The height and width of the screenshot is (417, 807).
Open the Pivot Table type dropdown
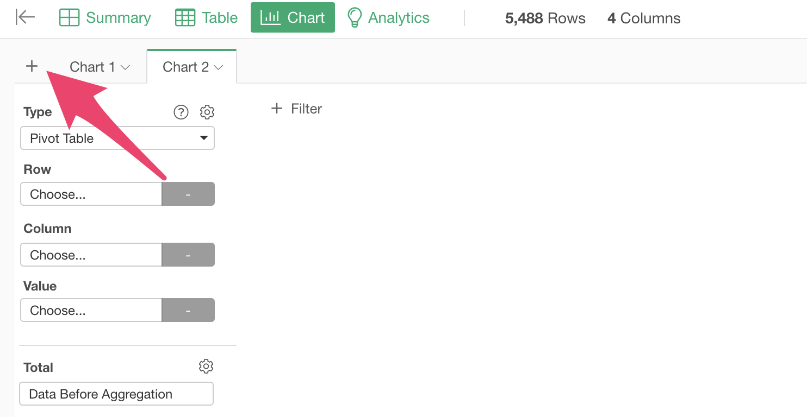117,138
